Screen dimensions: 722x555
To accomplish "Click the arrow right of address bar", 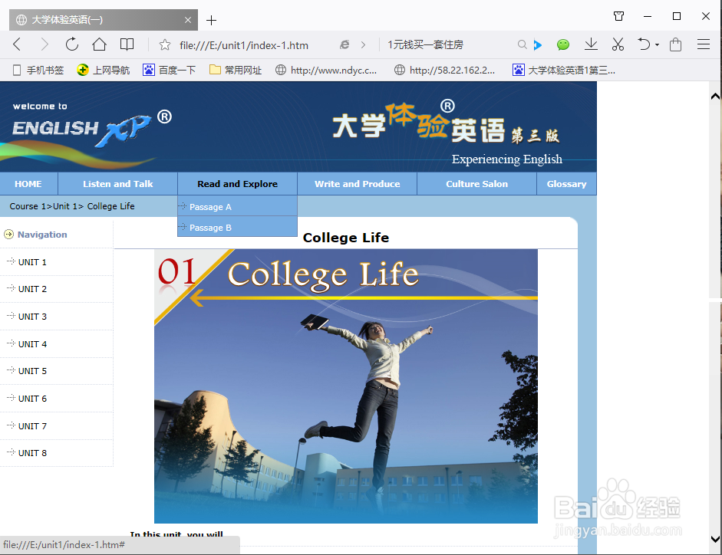I will point(364,44).
